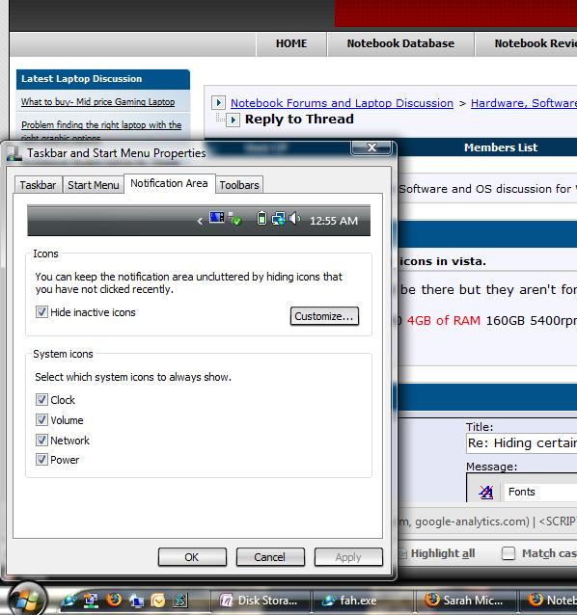Screen dimensions: 577x615
Task: Open the Fonts dropdown in message editor
Action: [541, 492]
